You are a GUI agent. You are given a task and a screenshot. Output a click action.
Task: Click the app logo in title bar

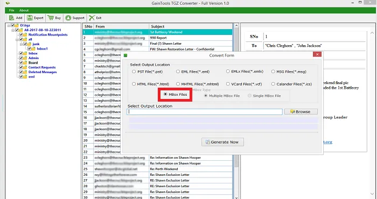pos(8,3)
